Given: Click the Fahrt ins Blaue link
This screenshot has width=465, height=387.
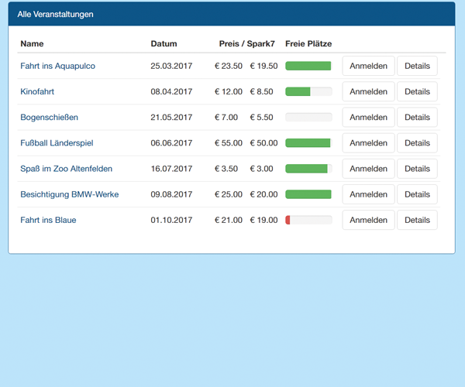Looking at the screenshot, I should tap(48, 220).
